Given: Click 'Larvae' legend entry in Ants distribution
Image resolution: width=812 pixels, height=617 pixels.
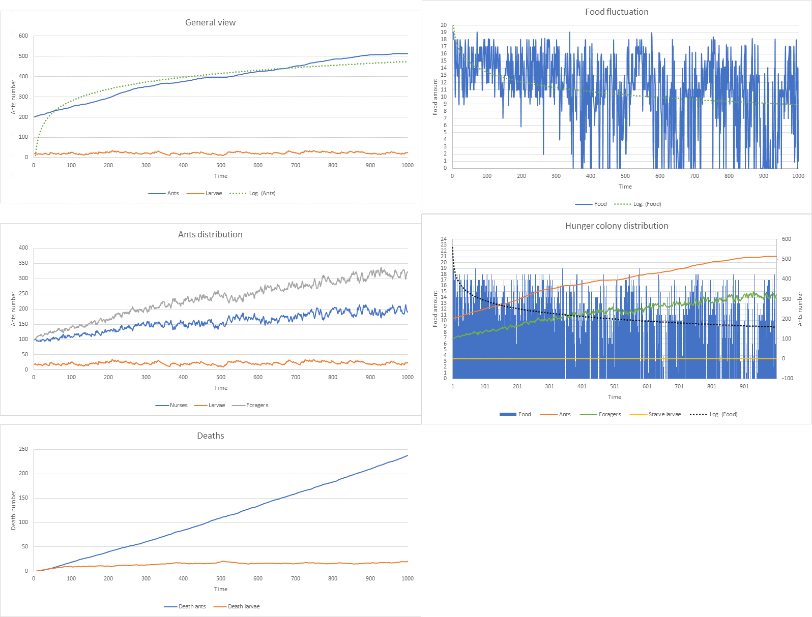Looking at the screenshot, I should pos(210,405).
